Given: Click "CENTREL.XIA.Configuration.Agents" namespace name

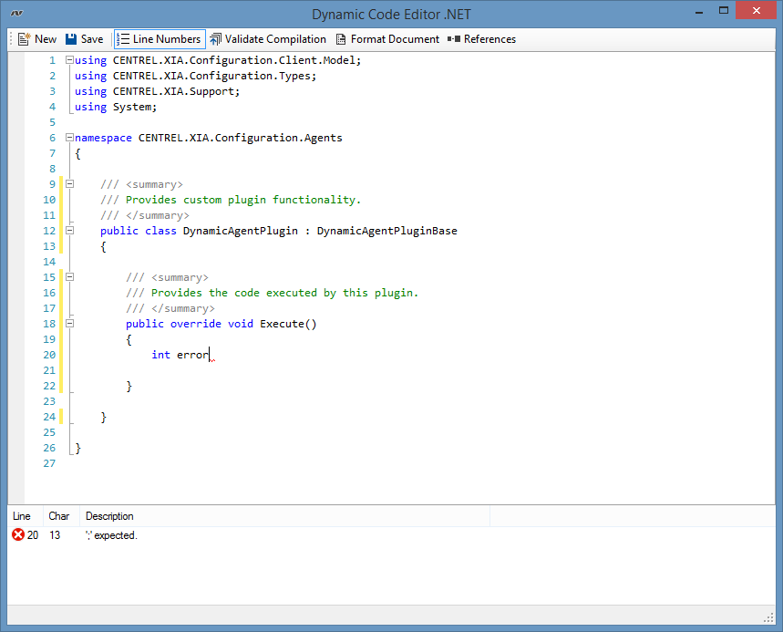Looking at the screenshot, I should coord(241,138).
